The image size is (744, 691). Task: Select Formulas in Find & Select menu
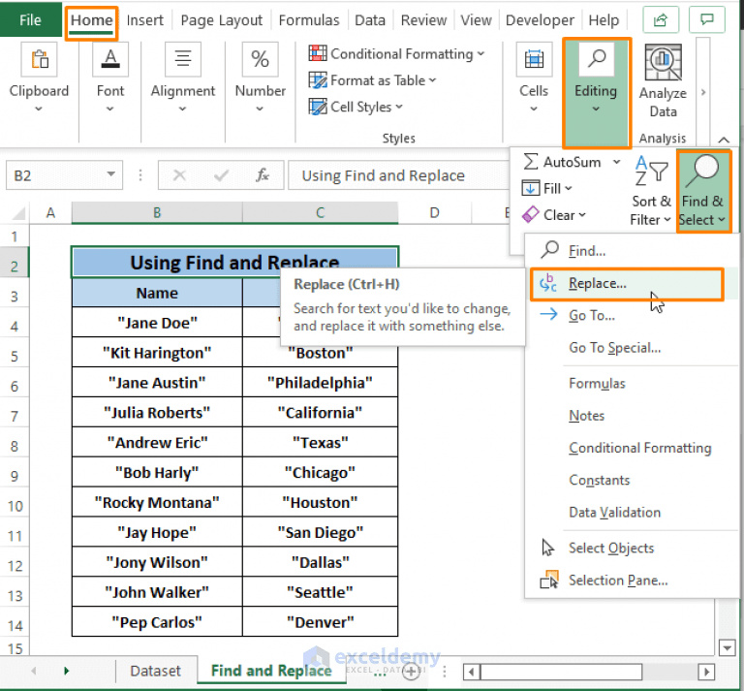(633, 383)
